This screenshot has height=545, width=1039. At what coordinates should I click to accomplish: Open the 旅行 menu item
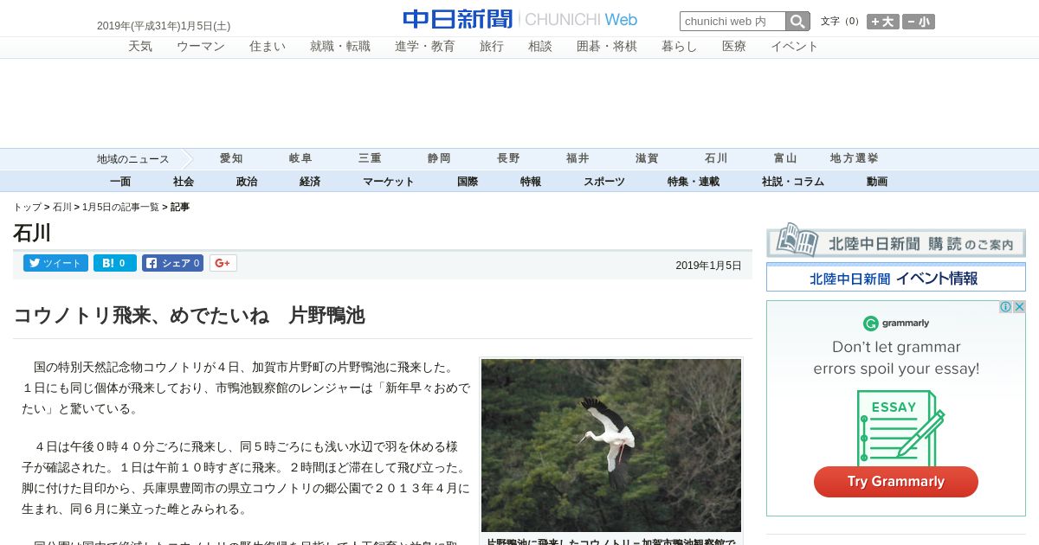coord(492,47)
